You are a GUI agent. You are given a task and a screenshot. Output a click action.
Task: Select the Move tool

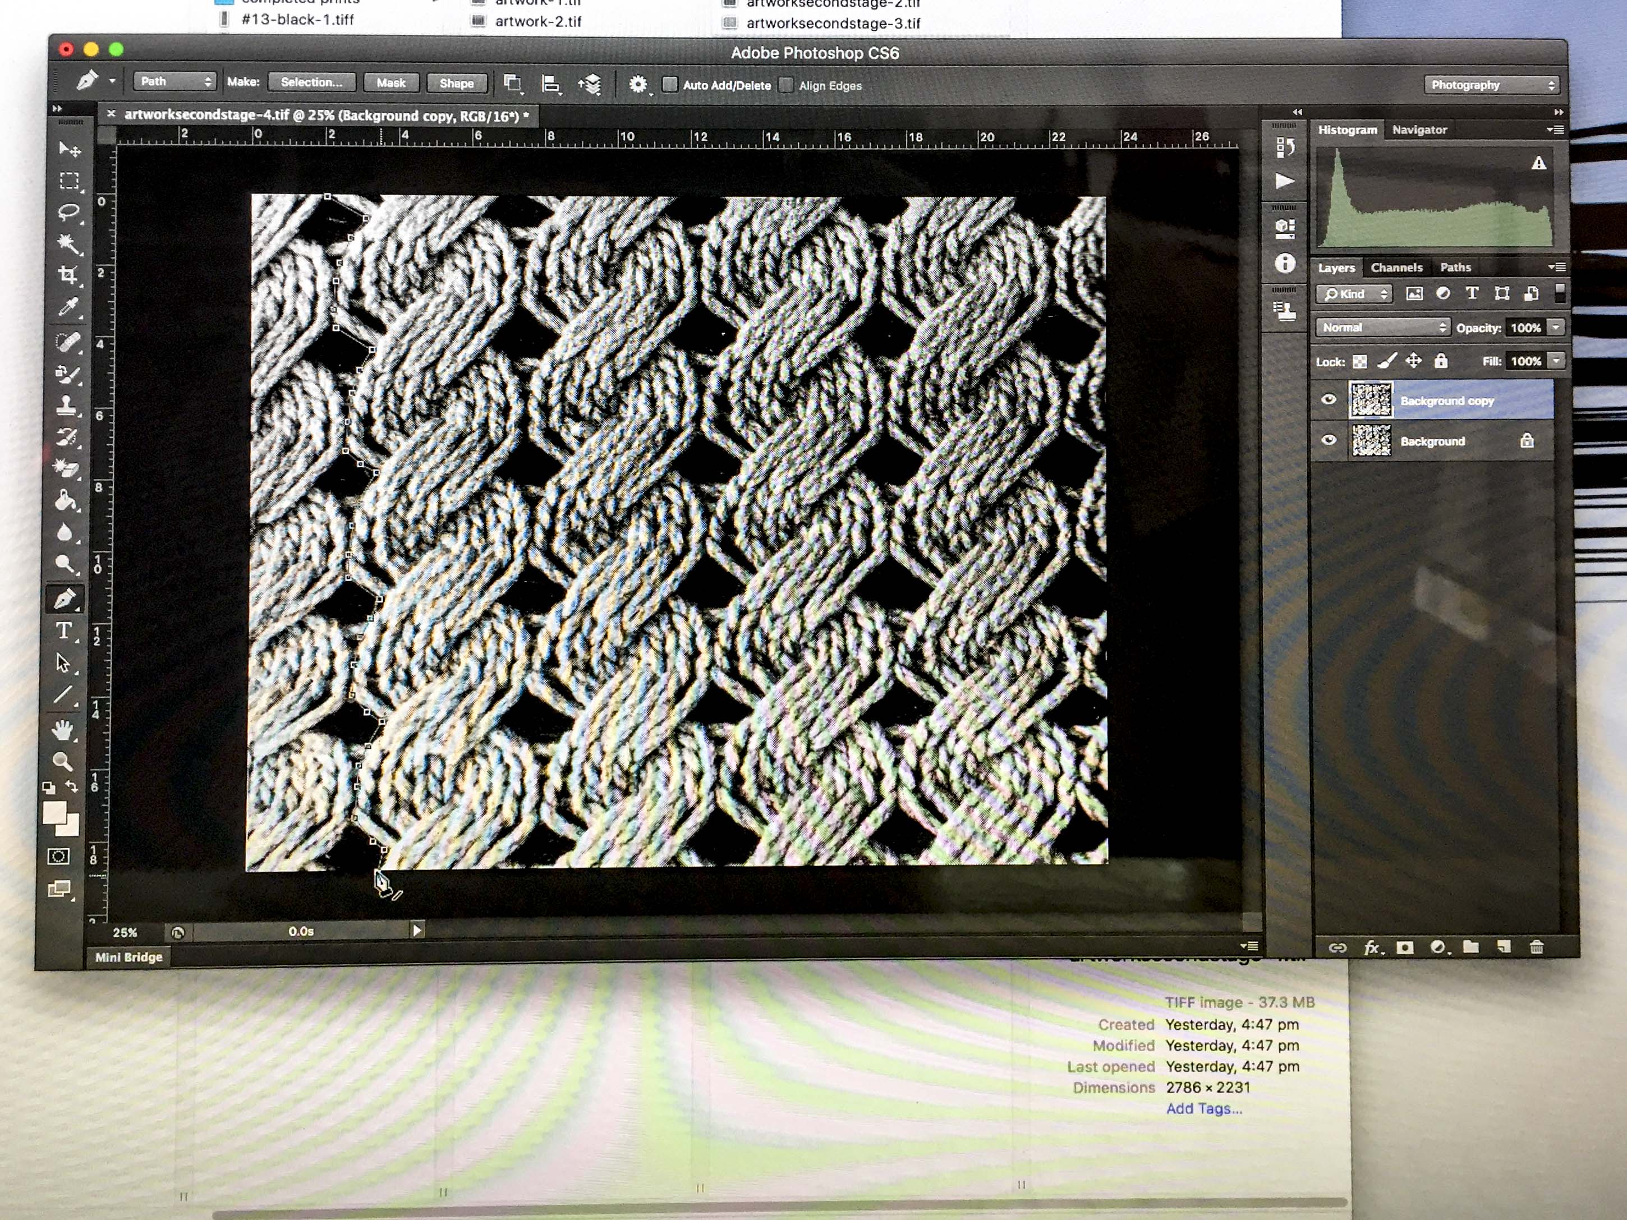point(69,149)
